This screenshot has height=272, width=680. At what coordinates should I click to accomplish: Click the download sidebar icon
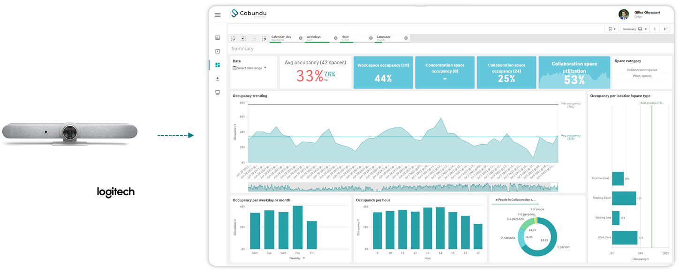tap(218, 79)
